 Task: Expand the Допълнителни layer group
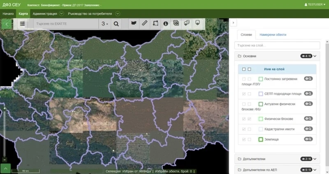315,159
